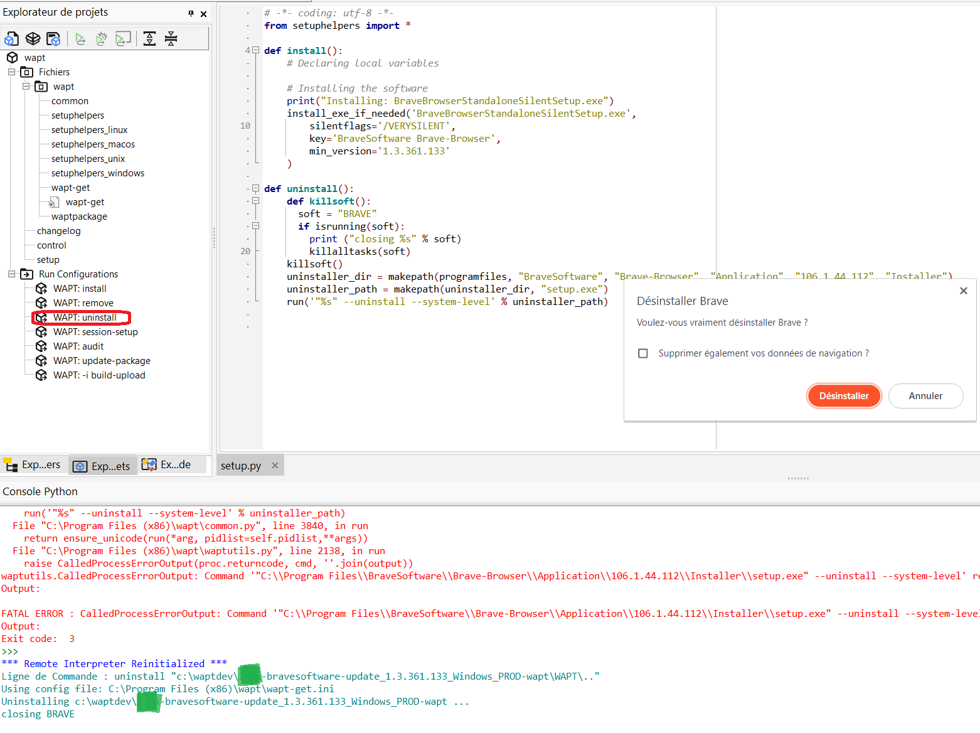This screenshot has width=980, height=733.
Task: Select the wapt project root node
Action: tap(35, 58)
